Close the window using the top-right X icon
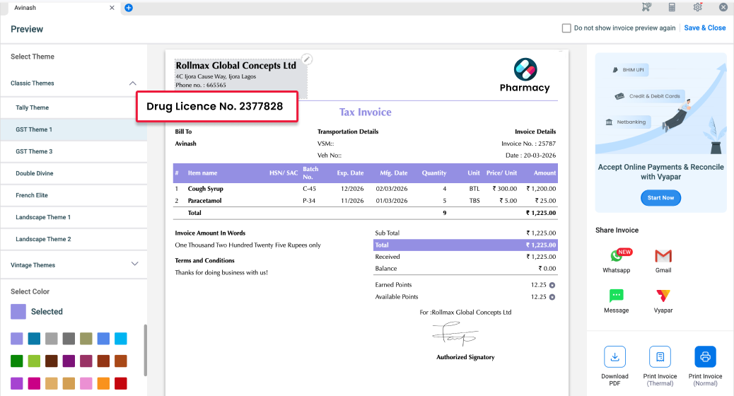This screenshot has height=396, width=734. tap(723, 7)
